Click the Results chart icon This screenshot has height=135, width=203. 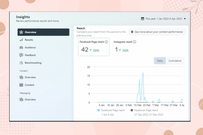pyautogui.click(x=21, y=40)
